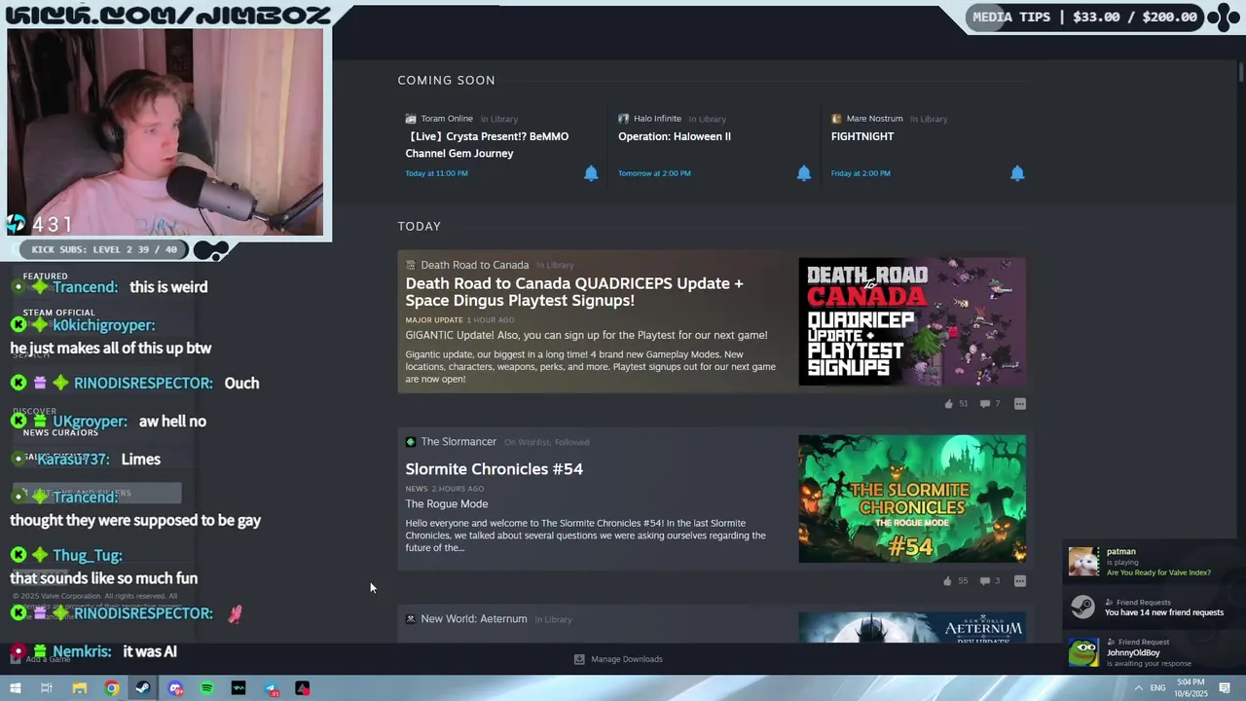
Task: Open New World: Aeternum game name link
Action: (474, 619)
